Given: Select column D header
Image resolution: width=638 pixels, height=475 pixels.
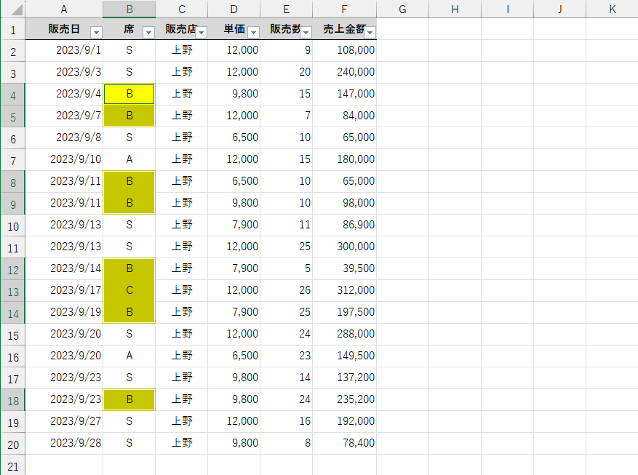Looking at the screenshot, I should tap(234, 9).
